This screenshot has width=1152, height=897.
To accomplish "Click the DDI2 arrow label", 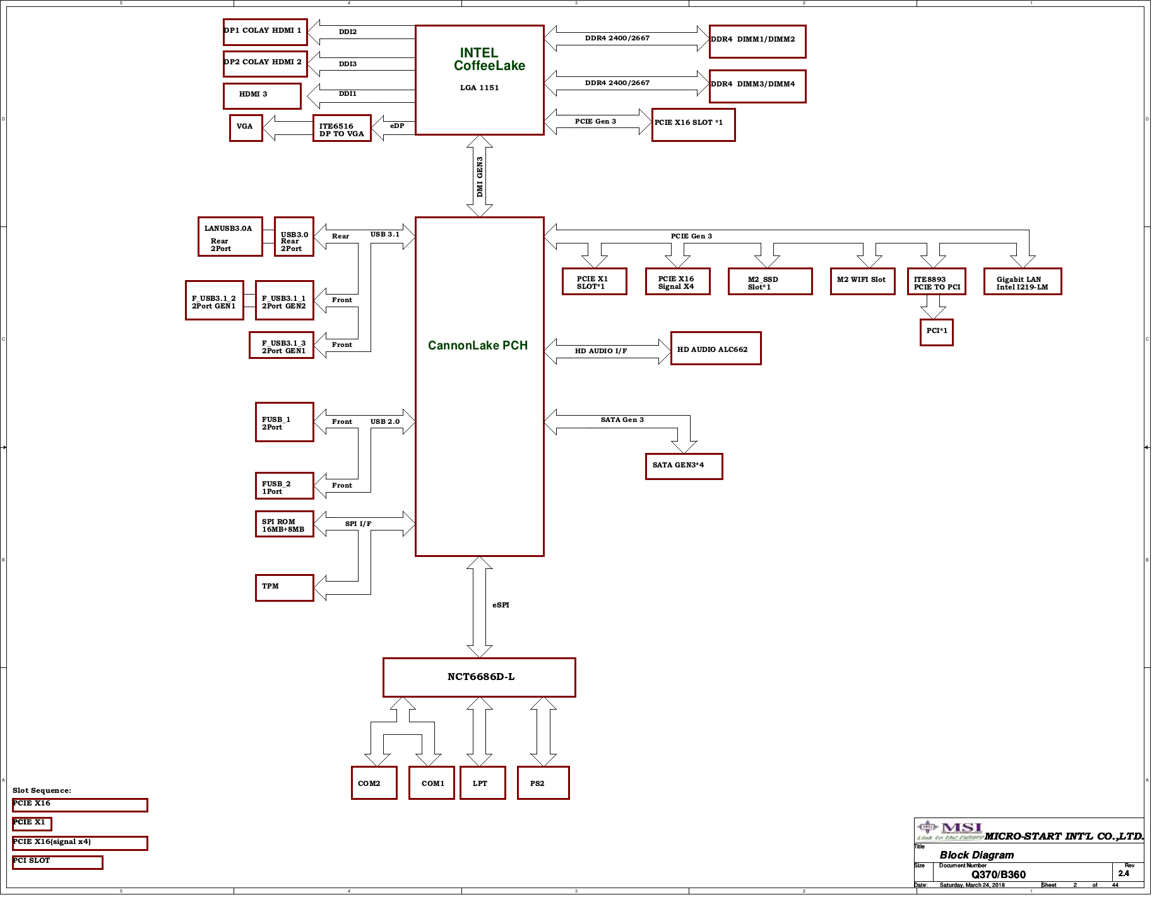I will (348, 32).
